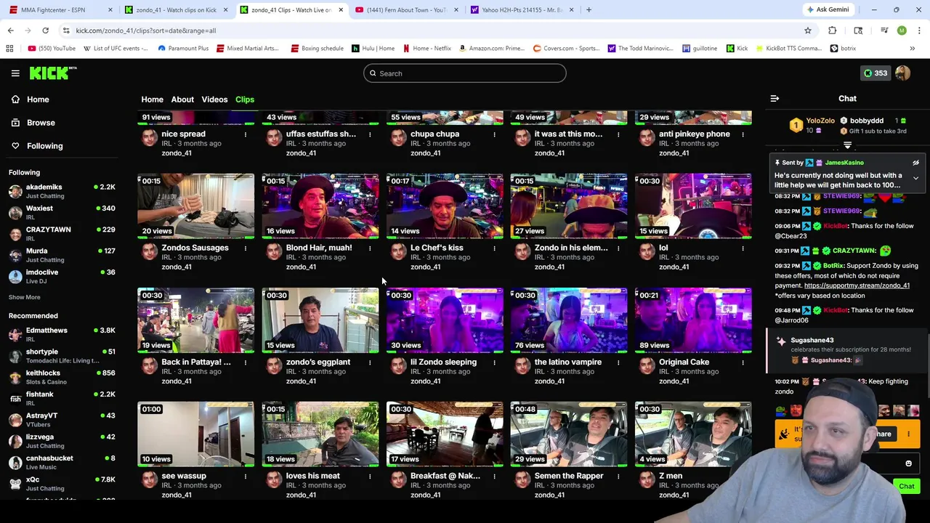Screen dimensions: 930x523
Task: Open options for 'nice spread' clip
Action: click(246, 134)
